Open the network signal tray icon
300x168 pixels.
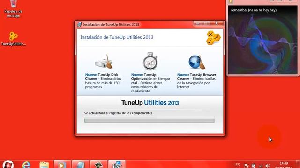[x=261, y=166]
